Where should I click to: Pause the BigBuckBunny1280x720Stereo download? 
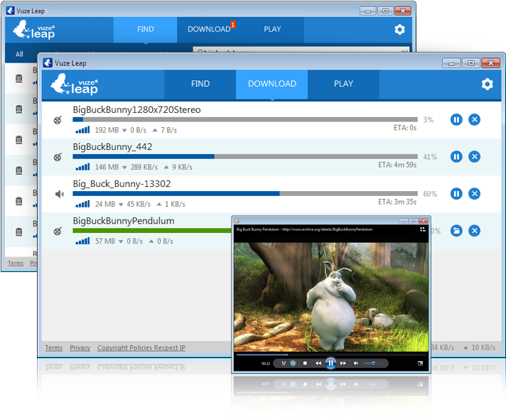click(x=456, y=119)
